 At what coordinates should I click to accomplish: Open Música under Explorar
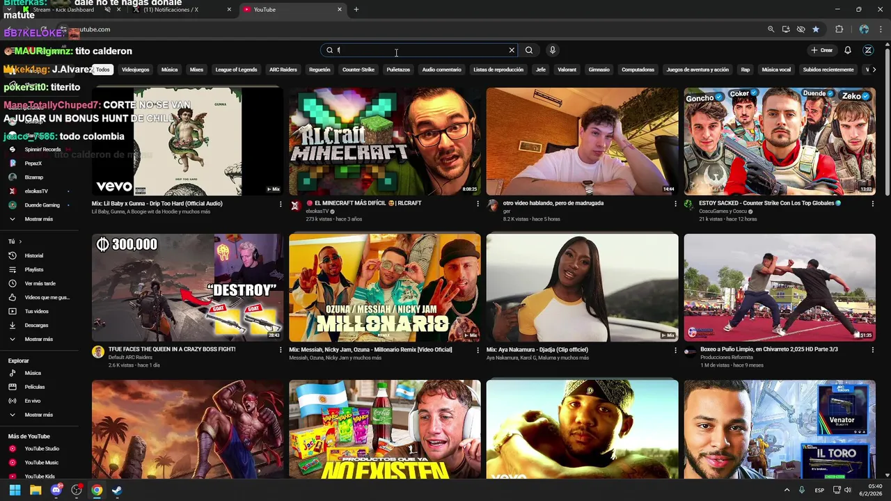(x=33, y=373)
